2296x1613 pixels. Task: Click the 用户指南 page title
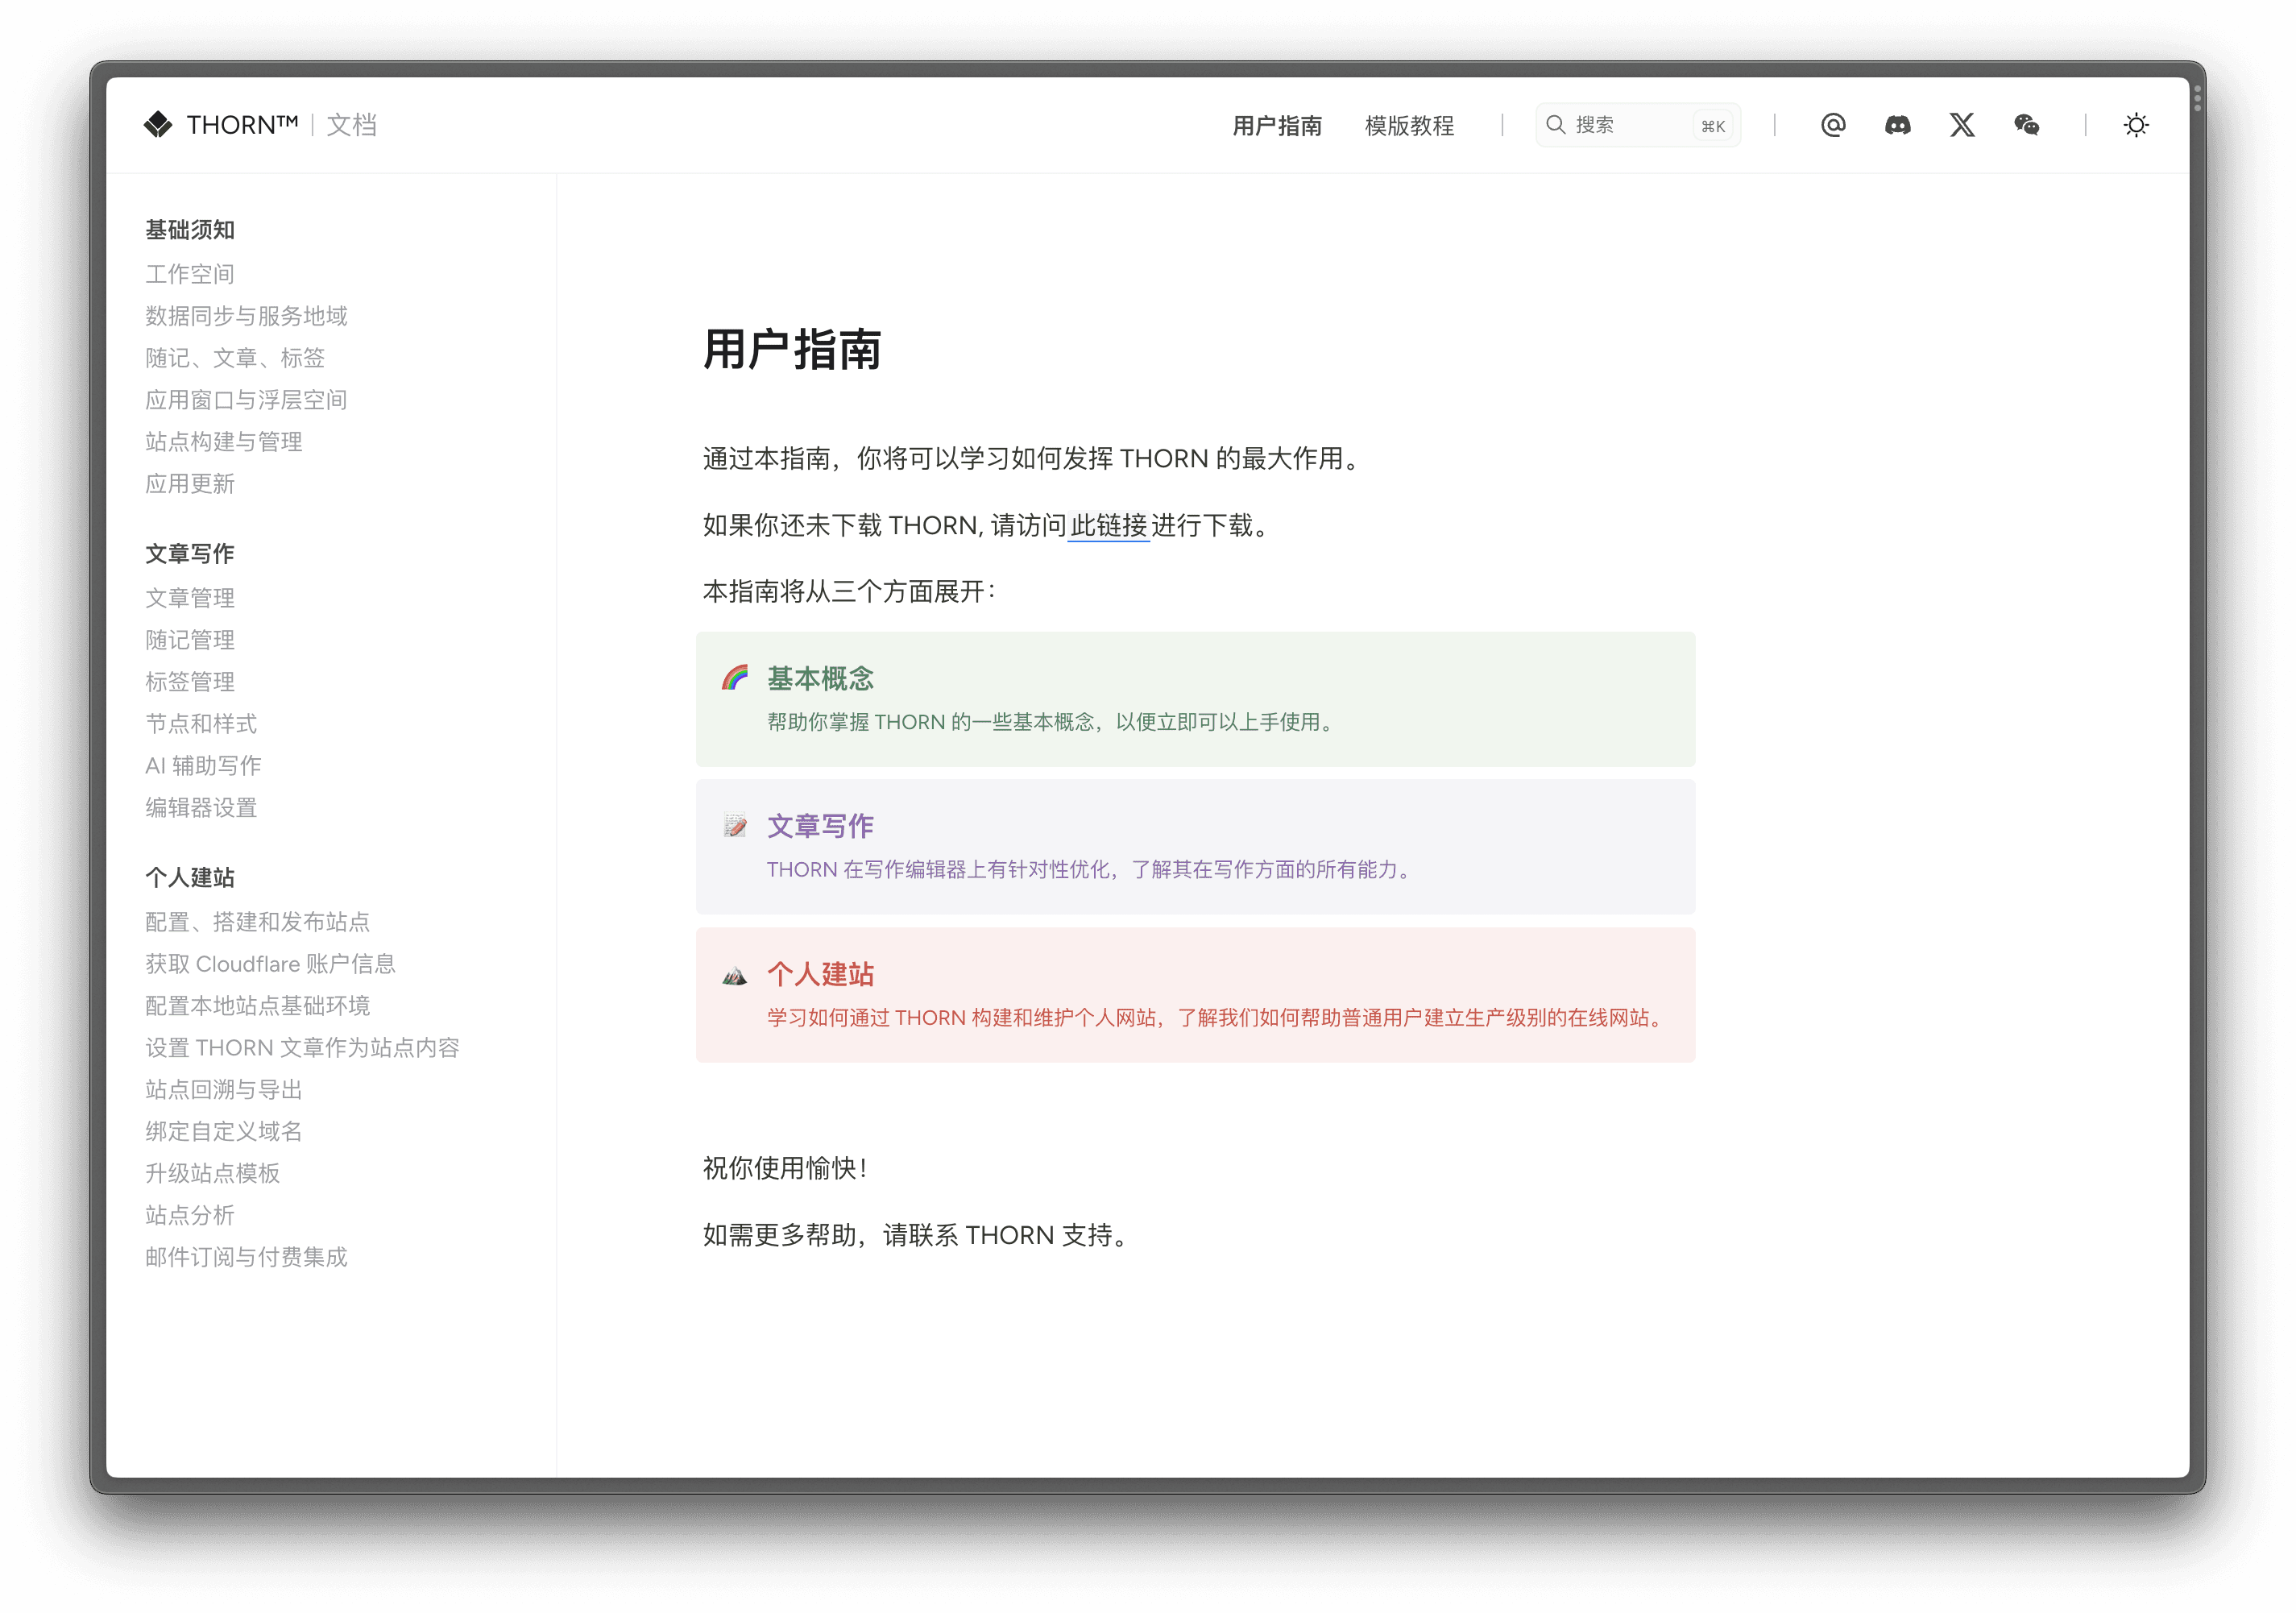tap(792, 350)
